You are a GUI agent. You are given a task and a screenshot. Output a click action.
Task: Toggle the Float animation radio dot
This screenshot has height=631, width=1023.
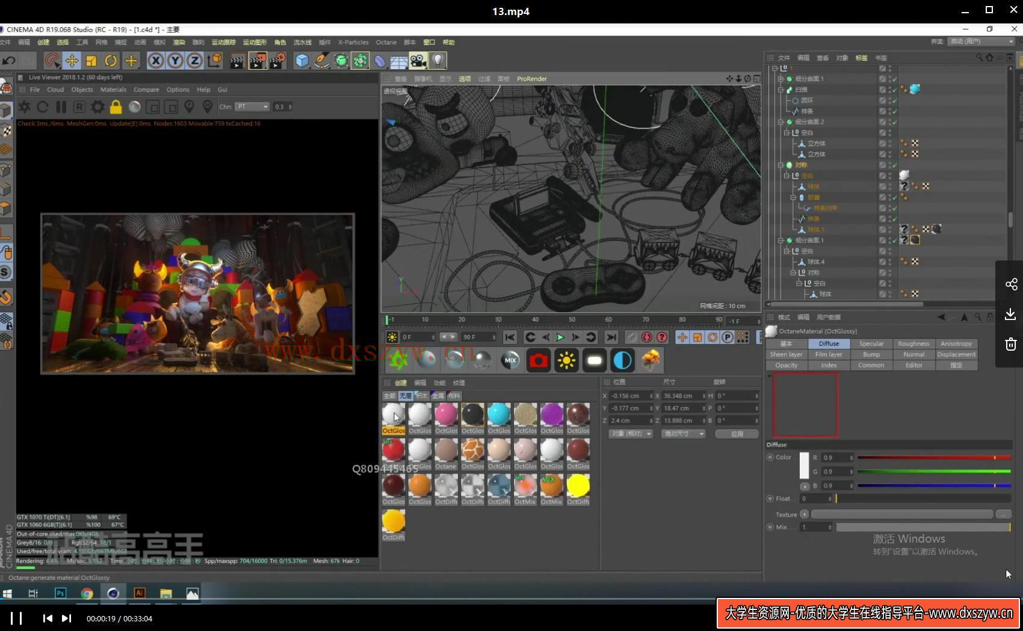pyautogui.click(x=770, y=498)
